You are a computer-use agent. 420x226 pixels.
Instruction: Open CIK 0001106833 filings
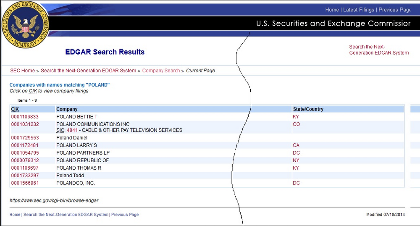25,117
